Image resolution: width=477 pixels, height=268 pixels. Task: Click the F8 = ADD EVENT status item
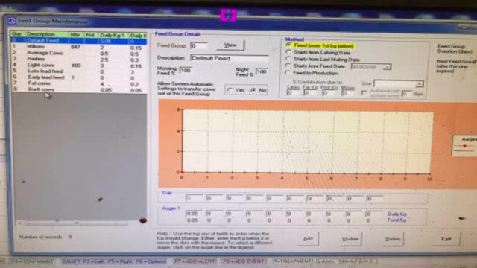[x=243, y=261]
